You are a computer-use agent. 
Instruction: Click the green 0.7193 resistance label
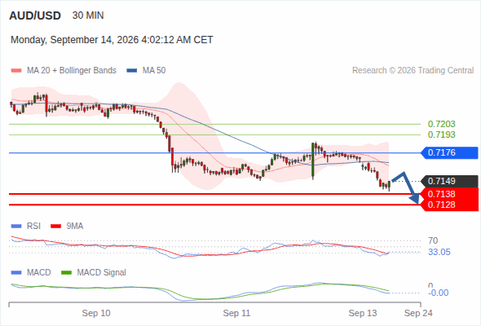coord(441,134)
